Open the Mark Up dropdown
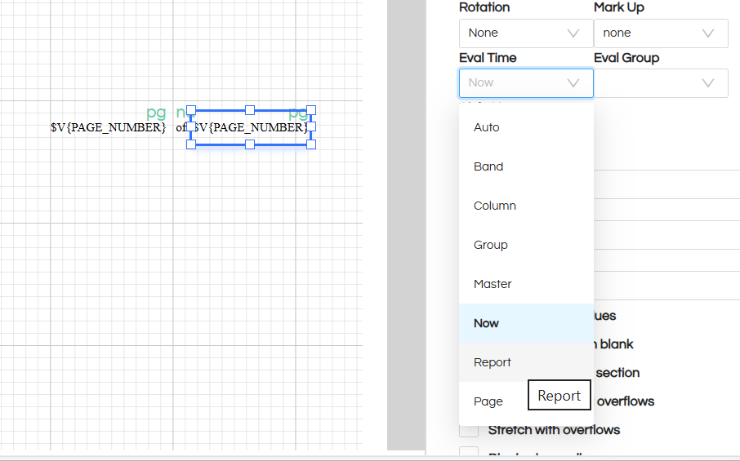This screenshot has width=740, height=461. click(x=660, y=33)
